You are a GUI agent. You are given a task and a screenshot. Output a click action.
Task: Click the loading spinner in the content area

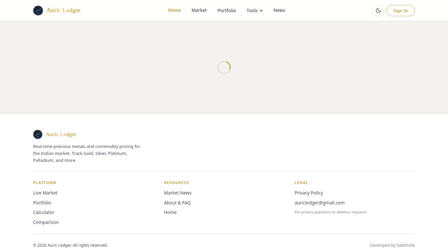click(x=224, y=67)
